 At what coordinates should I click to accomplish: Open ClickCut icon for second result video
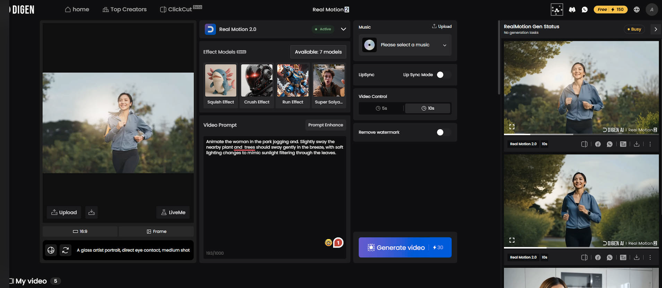pos(584,257)
